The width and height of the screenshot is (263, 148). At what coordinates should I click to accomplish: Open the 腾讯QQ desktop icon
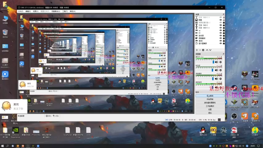pyautogui.click(x=203, y=131)
